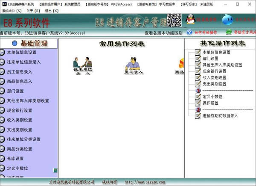Viewport: 256px width, 186px height.
Task: Open 商品分类设置 in left sidebar
Action: coord(20,149)
